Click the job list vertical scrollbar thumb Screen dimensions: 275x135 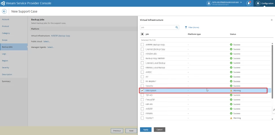point(272,72)
